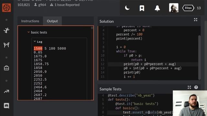This screenshot has height=116, width=207.
Task: Click the 8 kyu rank badge
Action: [188, 8]
